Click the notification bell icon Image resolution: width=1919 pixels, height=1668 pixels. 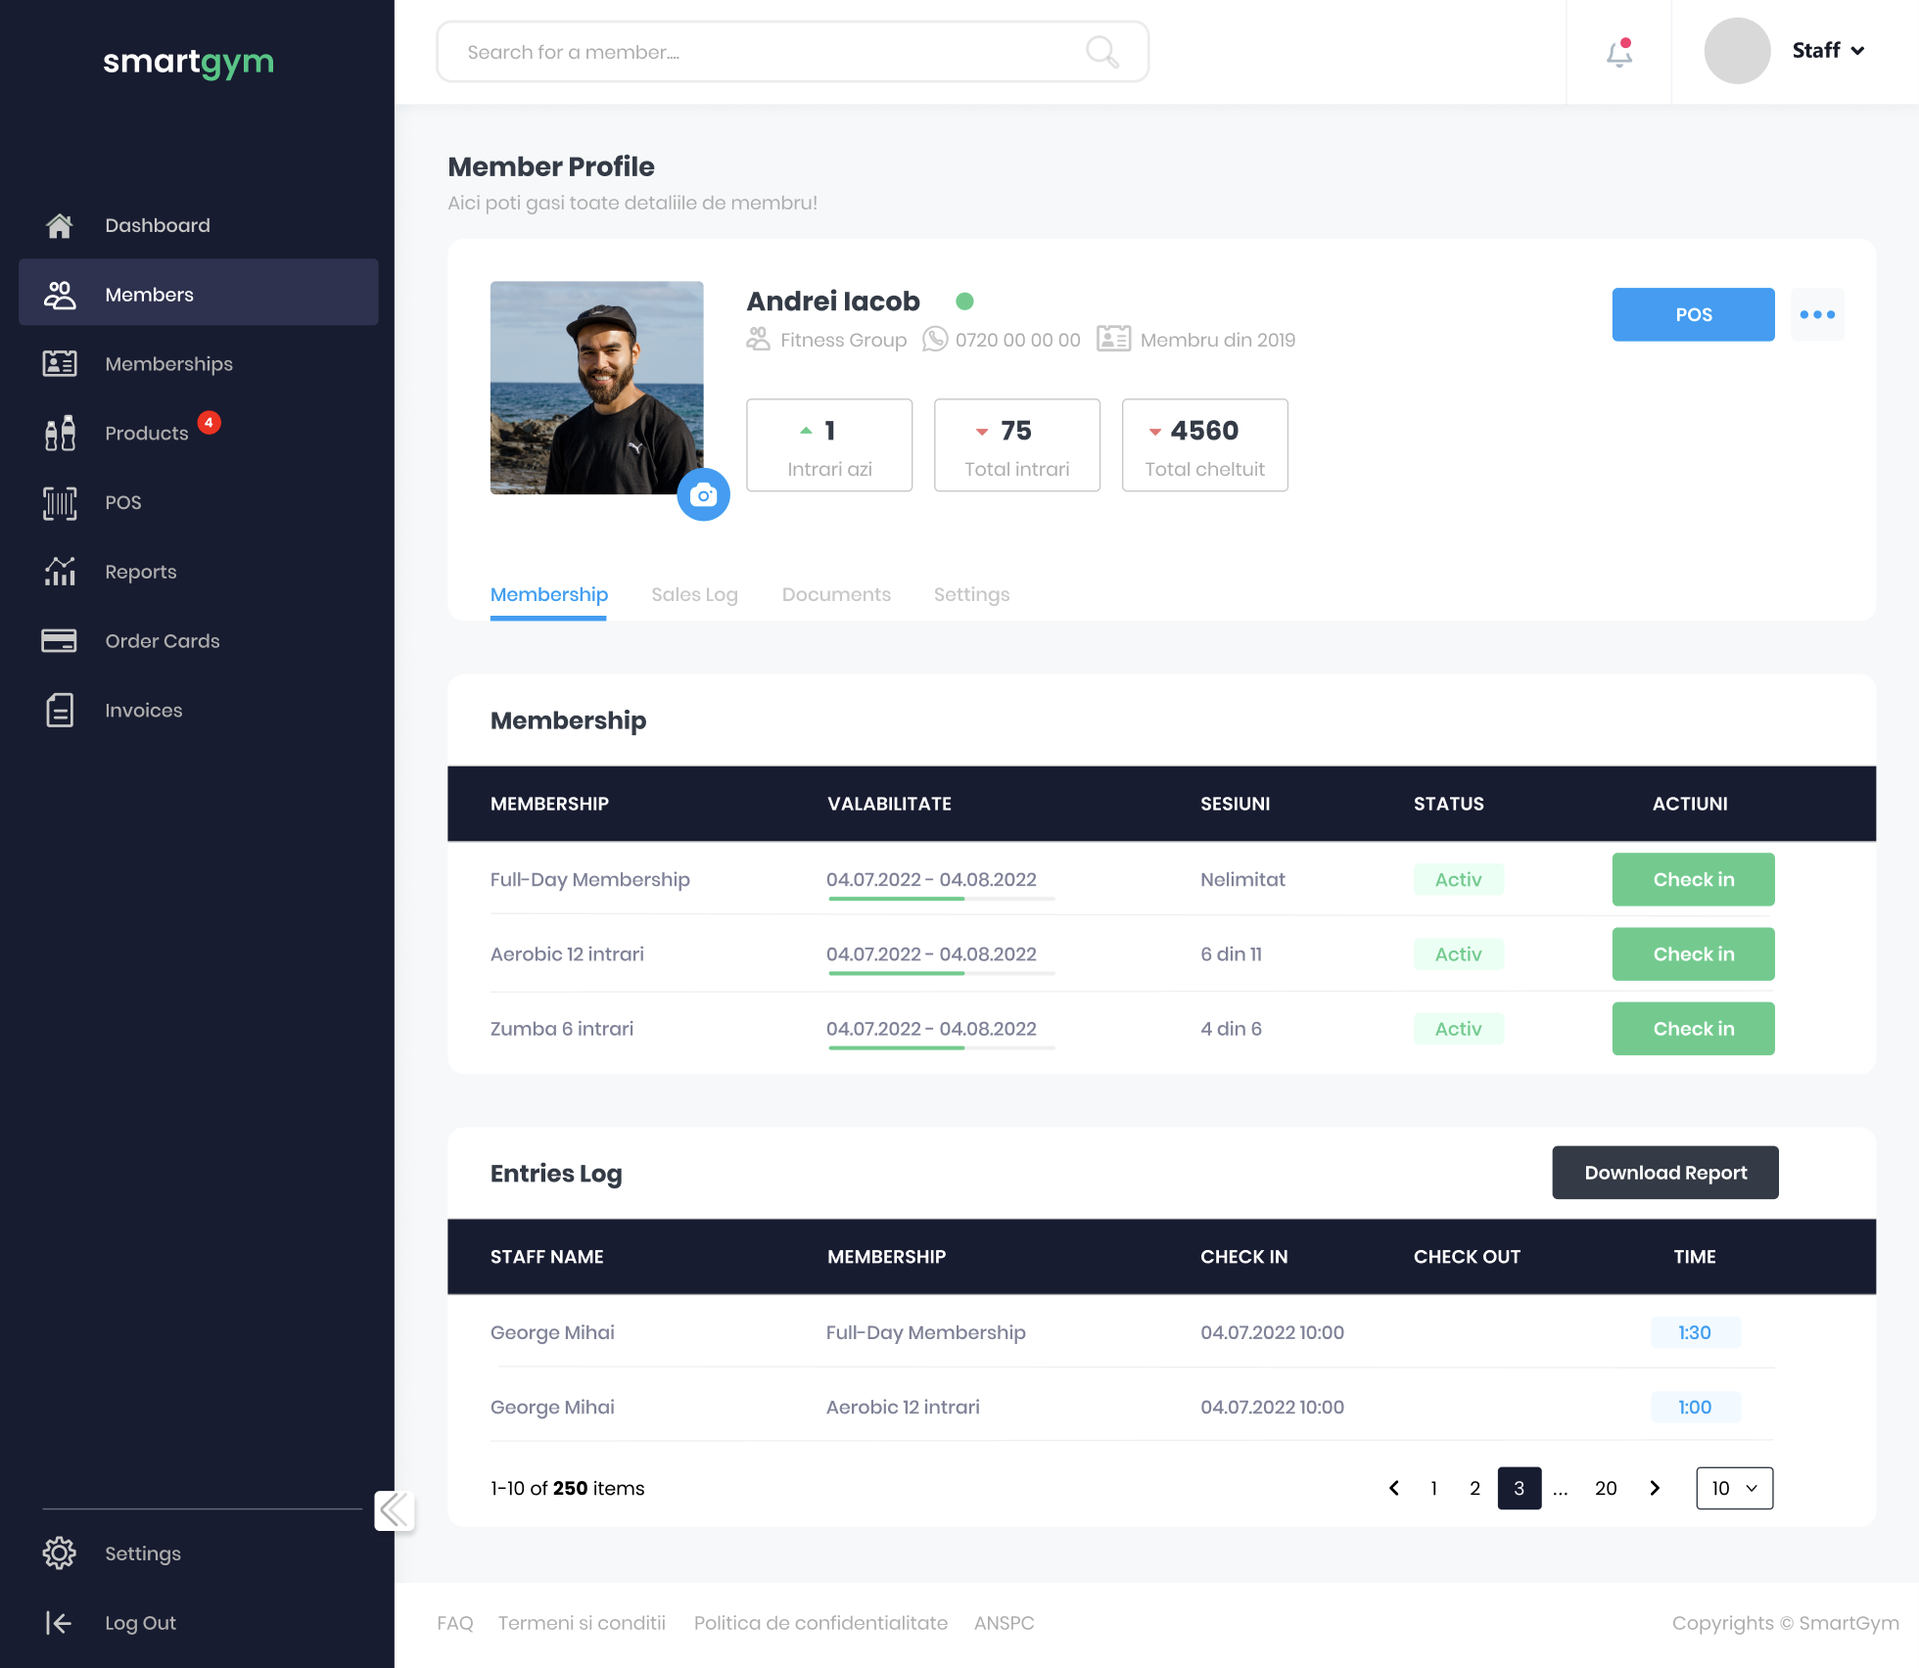(x=1618, y=51)
